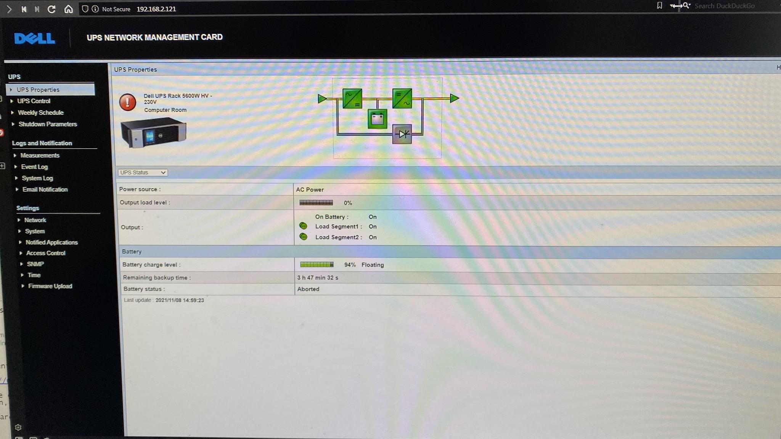781x439 pixels.
Task: Click the rectifier AC/DC block icon
Action: [352, 99]
